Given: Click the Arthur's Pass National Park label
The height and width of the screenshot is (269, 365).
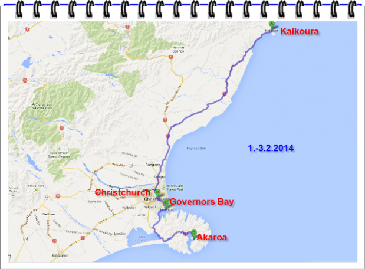Looking at the screenshot, I should (x=42, y=106).
